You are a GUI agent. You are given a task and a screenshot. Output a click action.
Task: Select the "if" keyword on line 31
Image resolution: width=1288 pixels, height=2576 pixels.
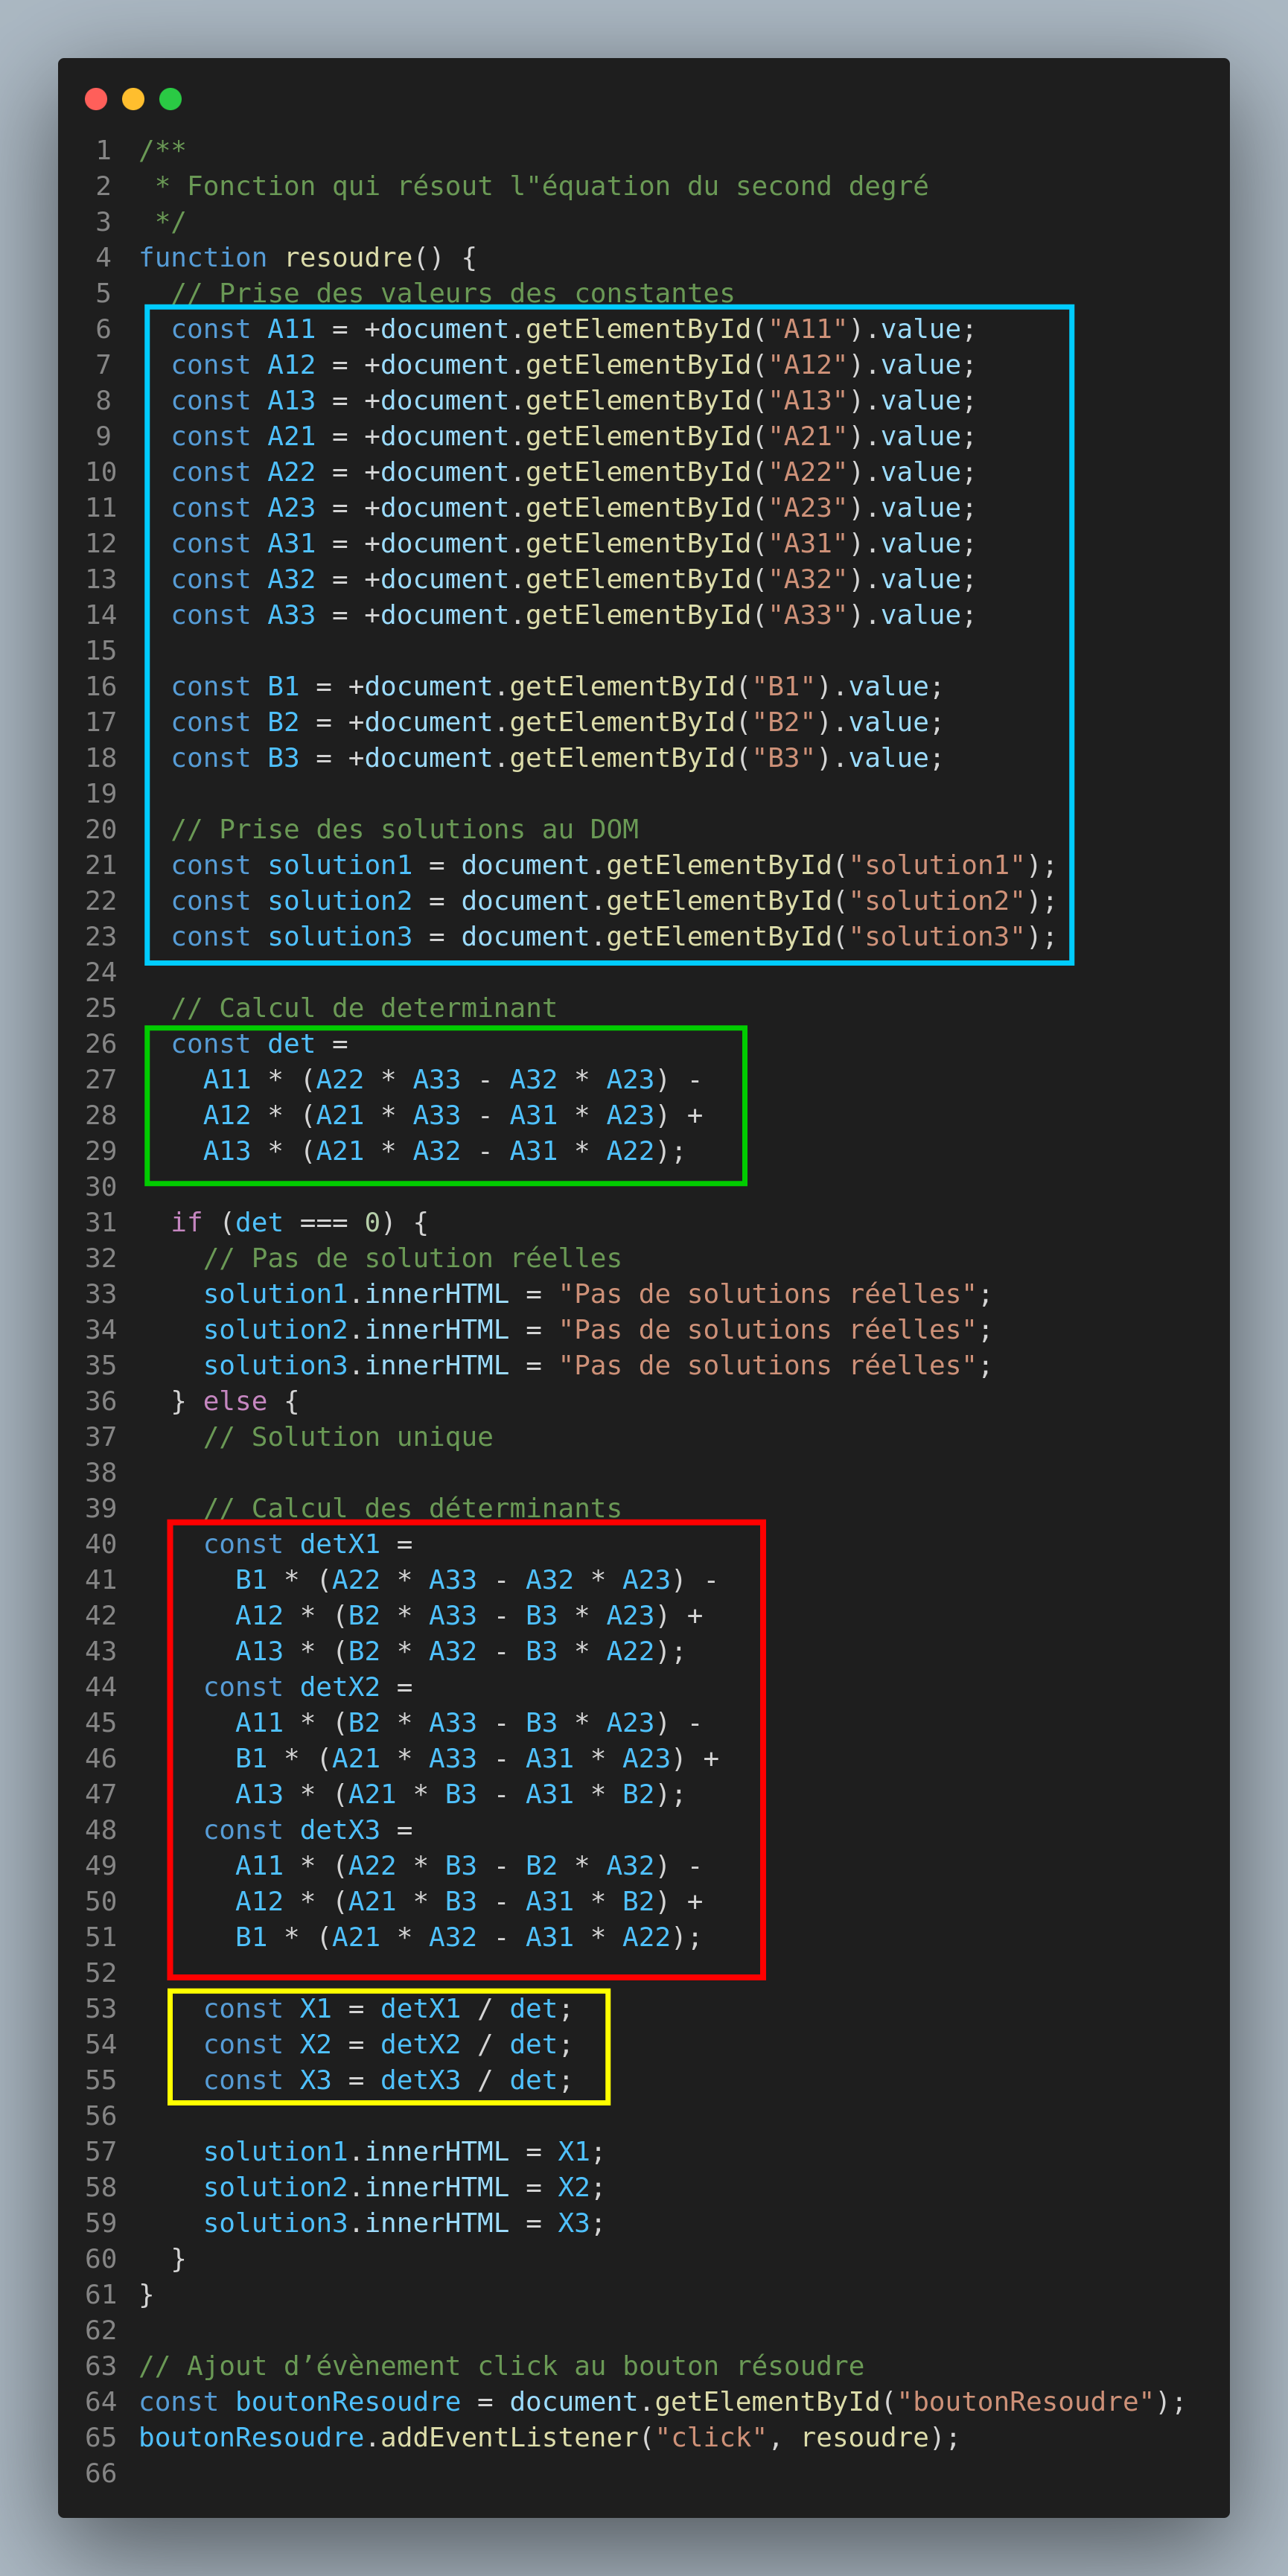click(186, 1222)
